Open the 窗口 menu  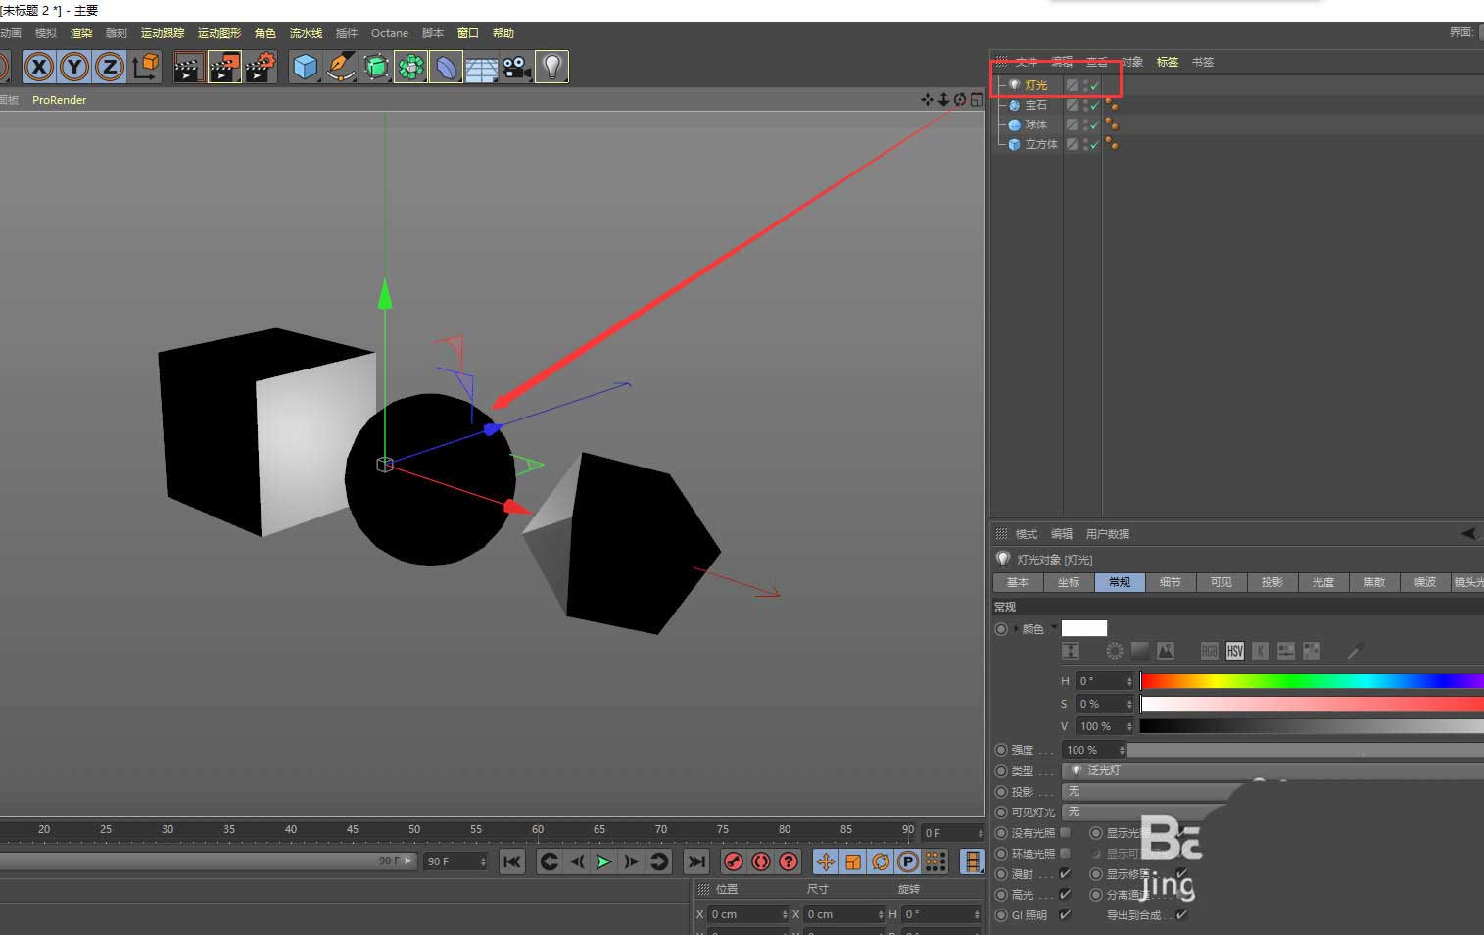[x=468, y=33]
